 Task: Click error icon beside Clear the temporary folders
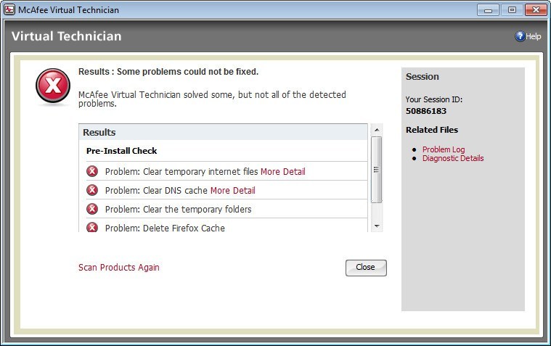(92, 209)
